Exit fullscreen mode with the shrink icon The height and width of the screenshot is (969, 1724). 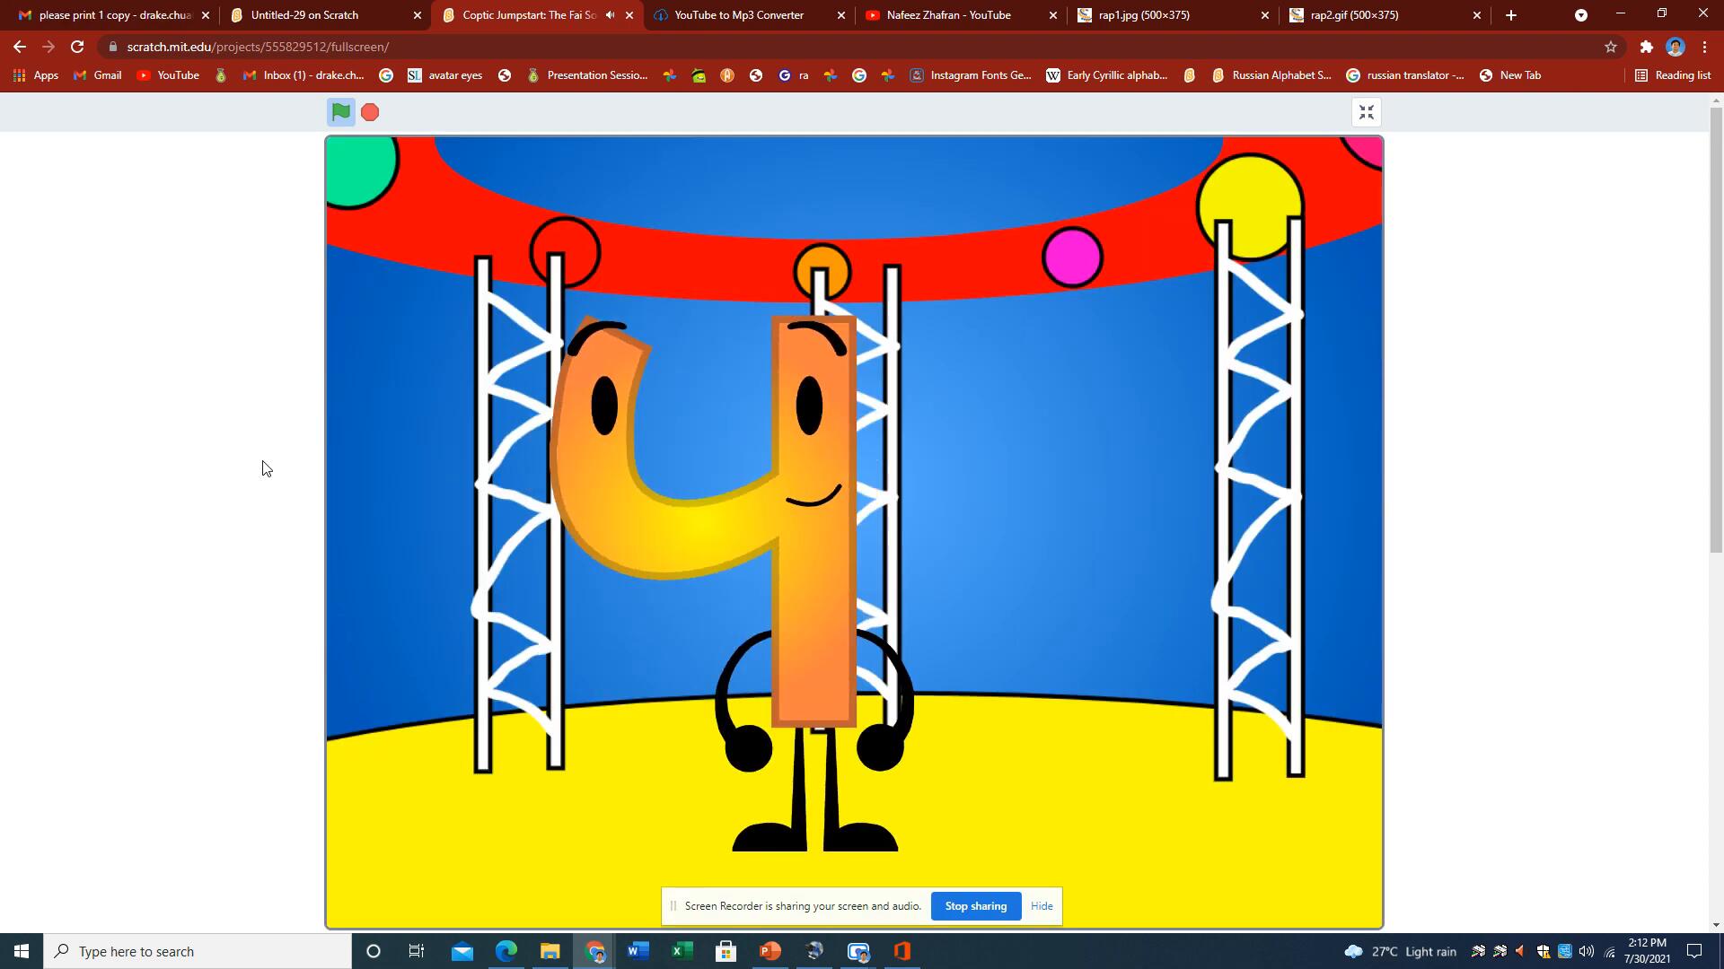(x=1366, y=112)
